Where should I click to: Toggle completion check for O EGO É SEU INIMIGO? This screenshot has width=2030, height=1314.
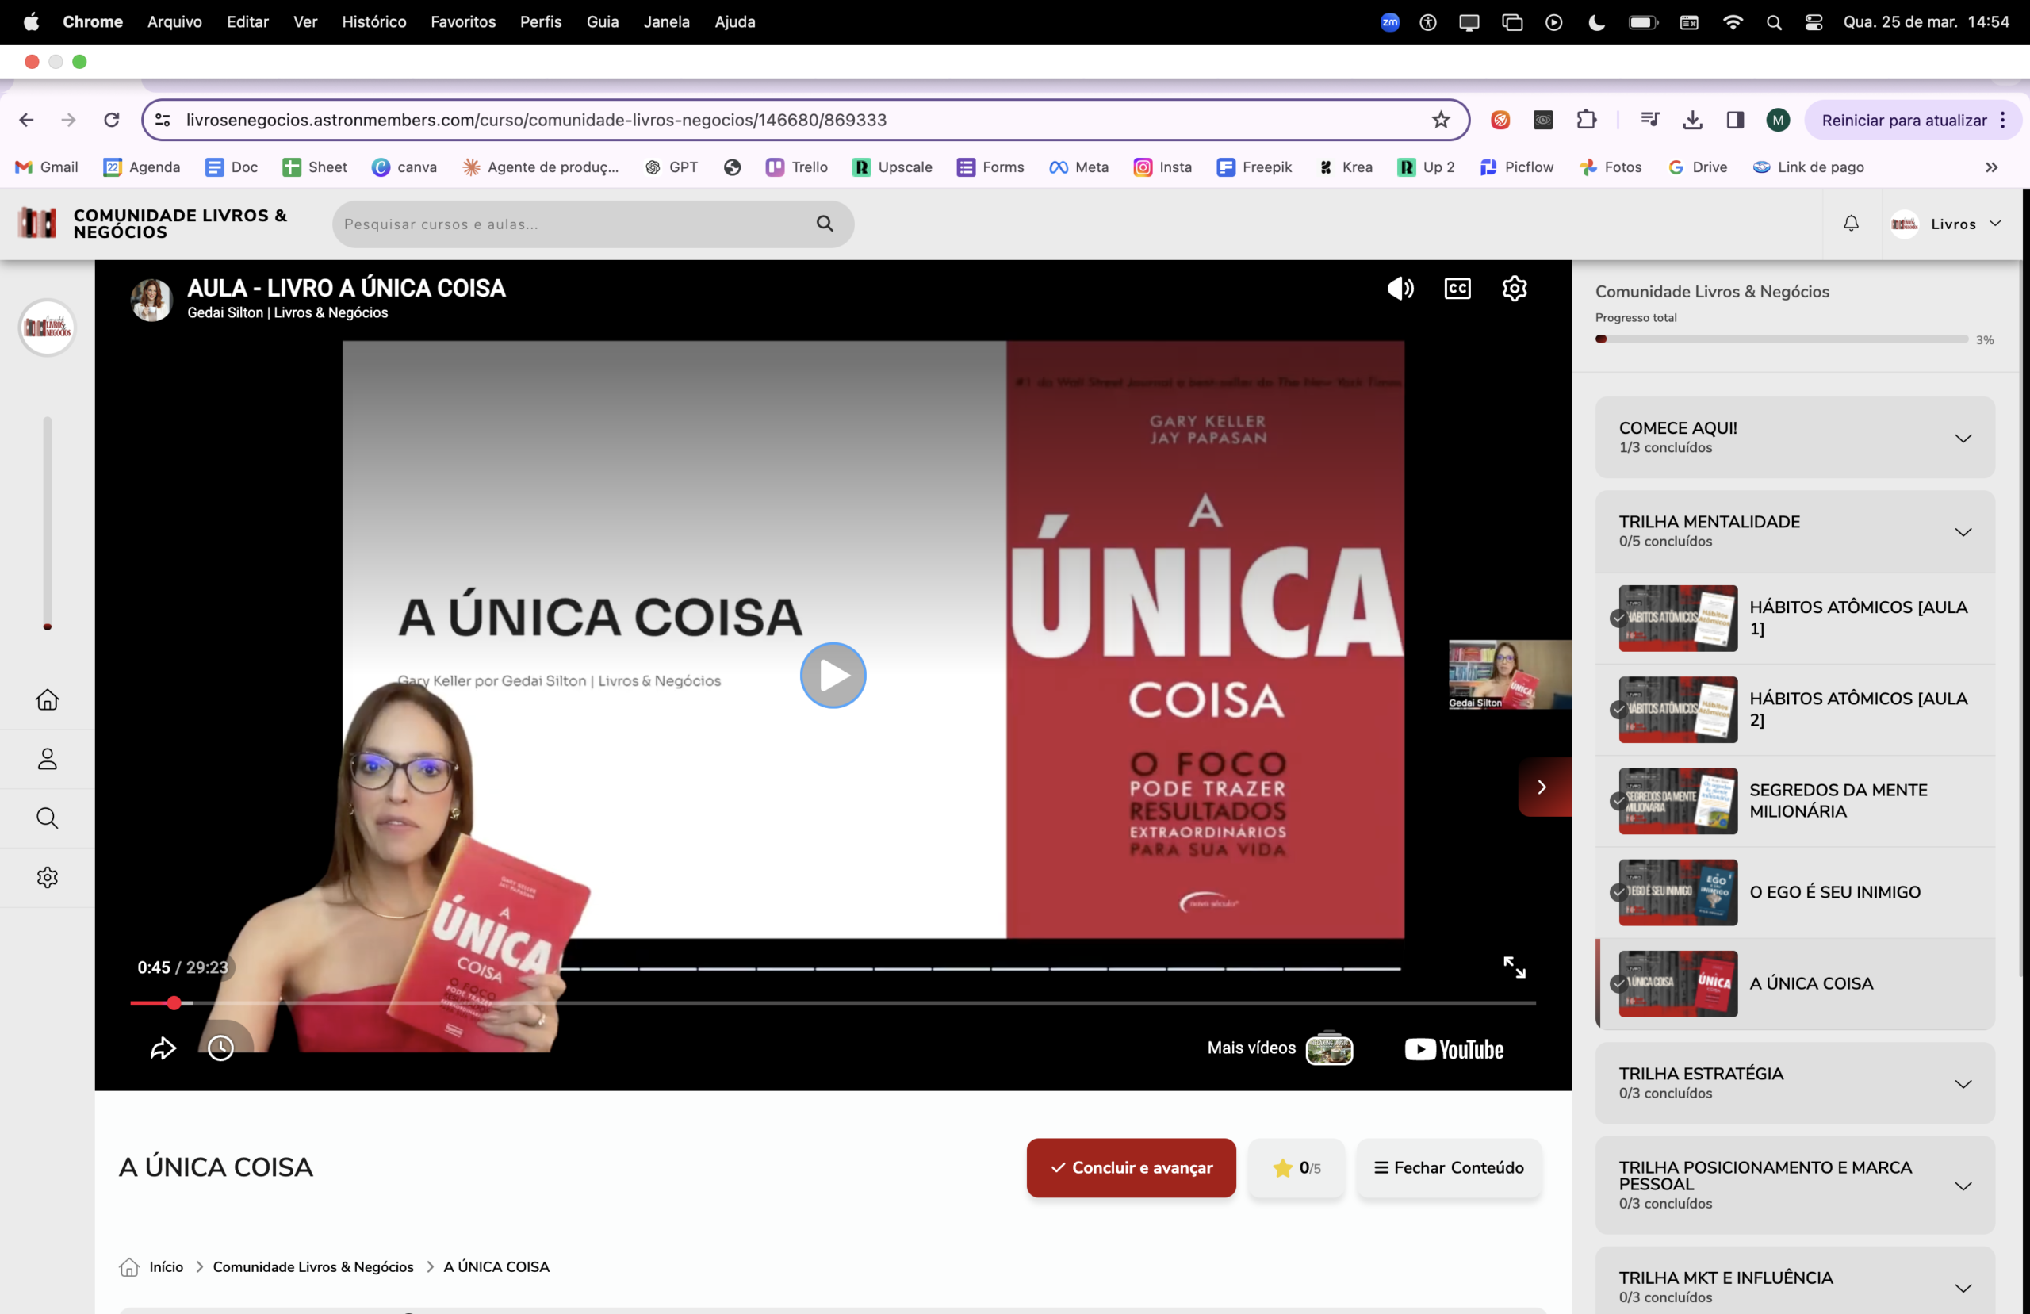tap(1618, 891)
